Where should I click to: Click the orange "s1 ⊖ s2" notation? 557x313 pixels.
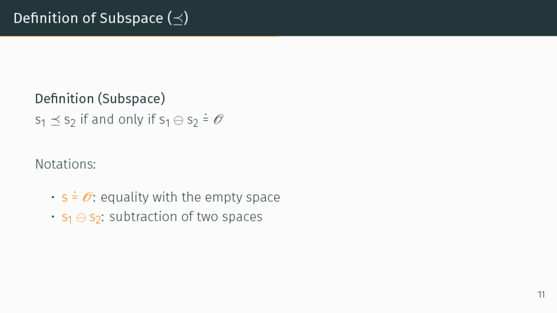81,217
